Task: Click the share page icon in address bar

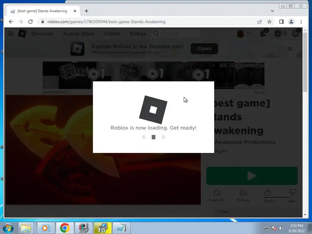Action: (260, 22)
